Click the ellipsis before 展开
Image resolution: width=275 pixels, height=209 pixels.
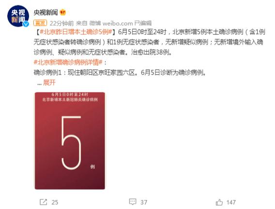pos(39,84)
